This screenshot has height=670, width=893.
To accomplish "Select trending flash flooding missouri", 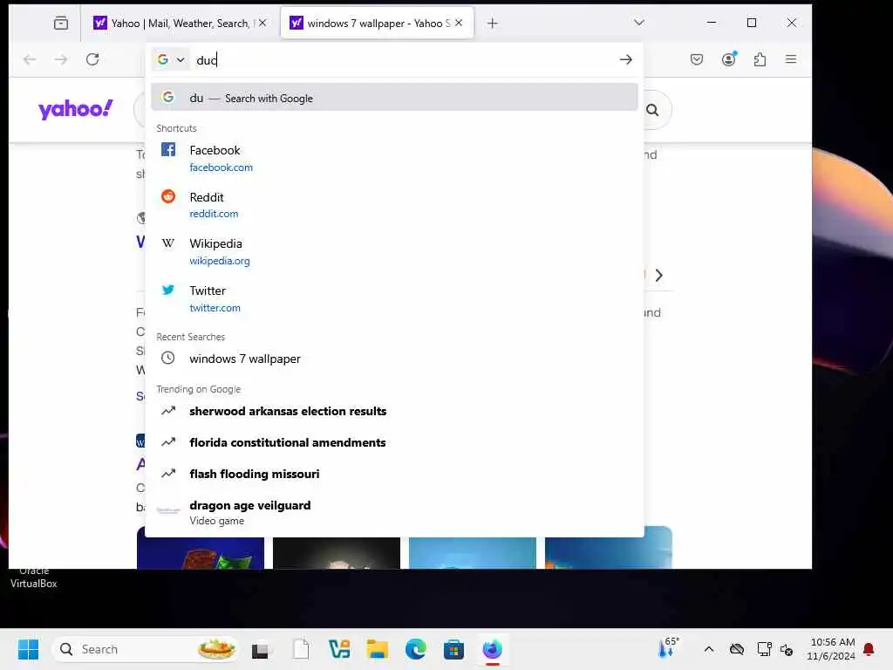I will (394, 474).
